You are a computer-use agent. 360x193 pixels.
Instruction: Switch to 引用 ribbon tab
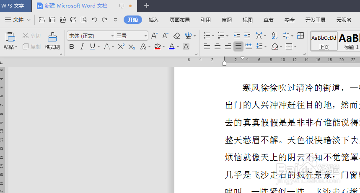[x=205, y=20]
